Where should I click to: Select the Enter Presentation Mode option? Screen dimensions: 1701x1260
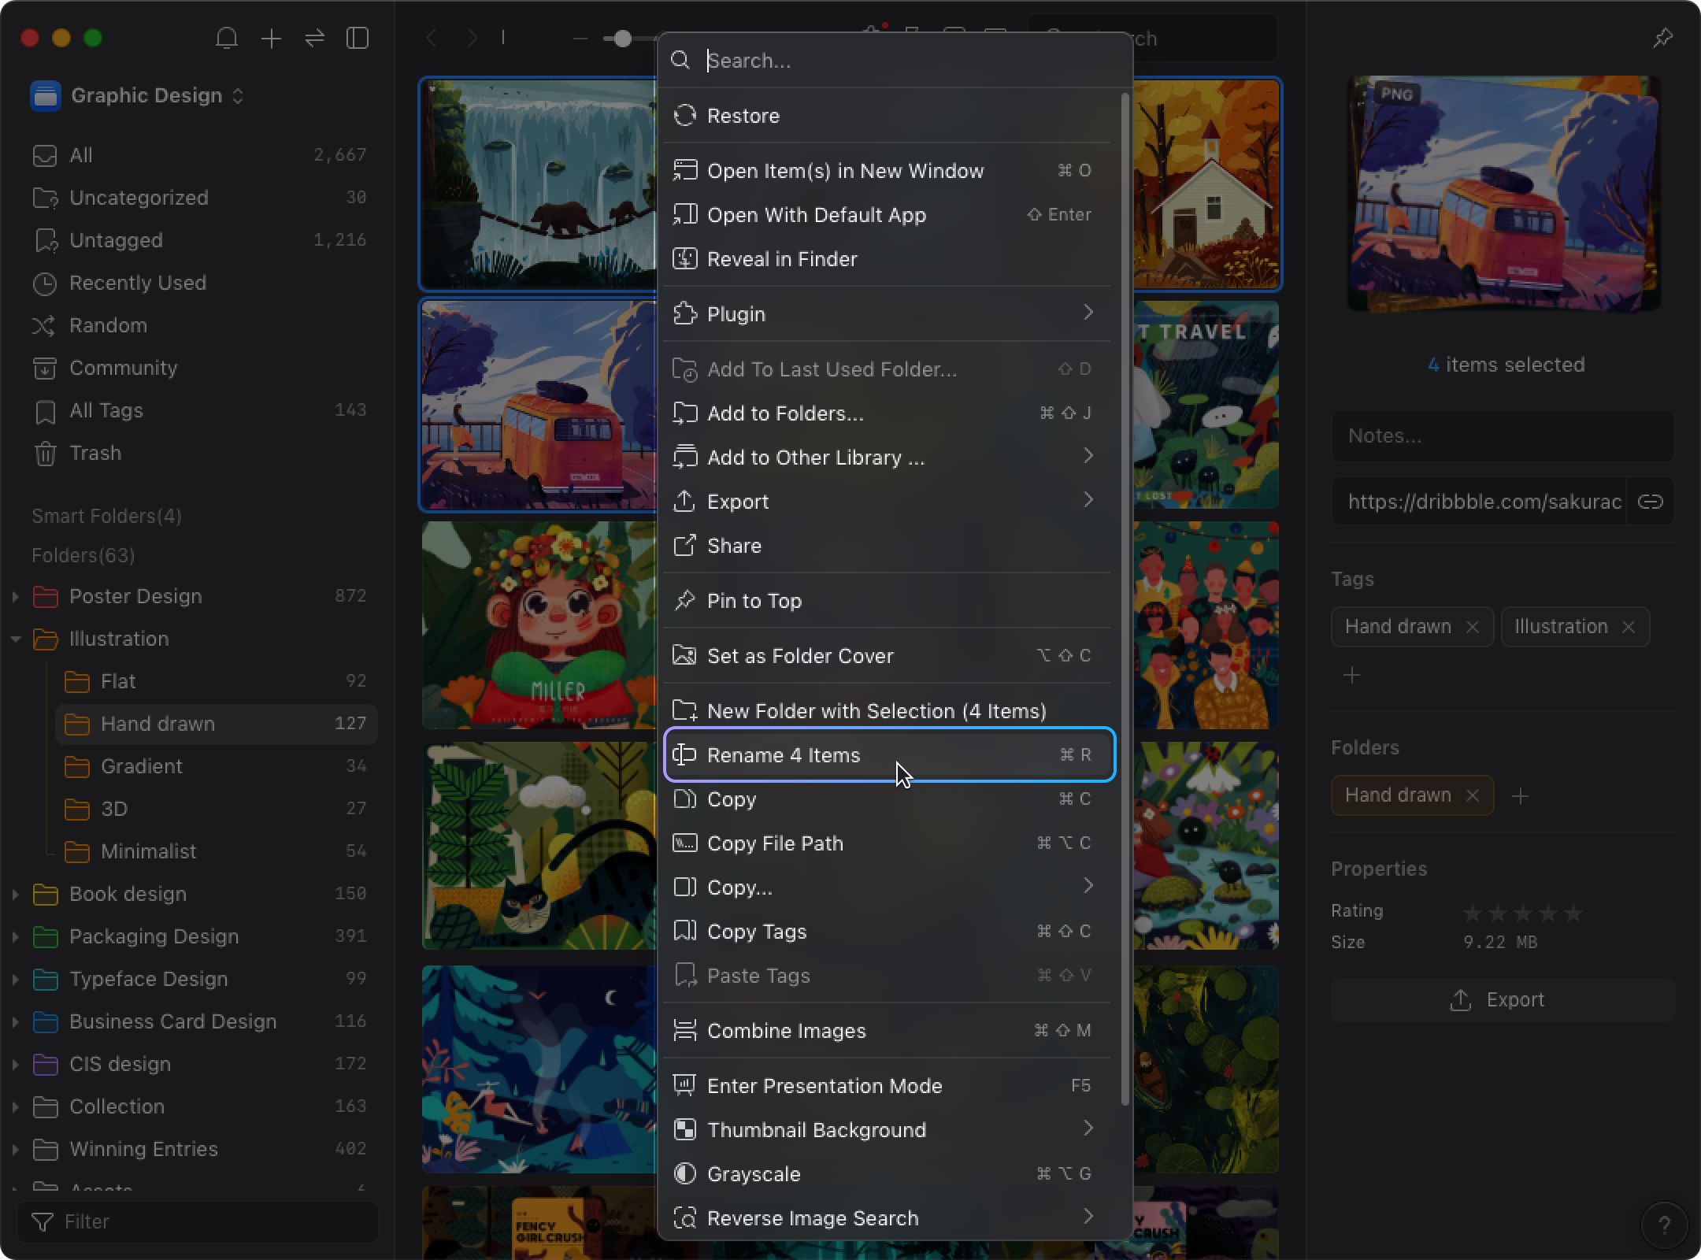(824, 1085)
